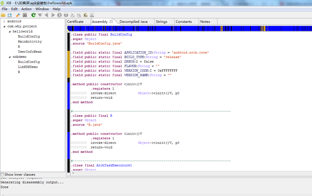312x196 pixels.
Task: Click the blue navigation overview bar
Action: click(190, 28)
